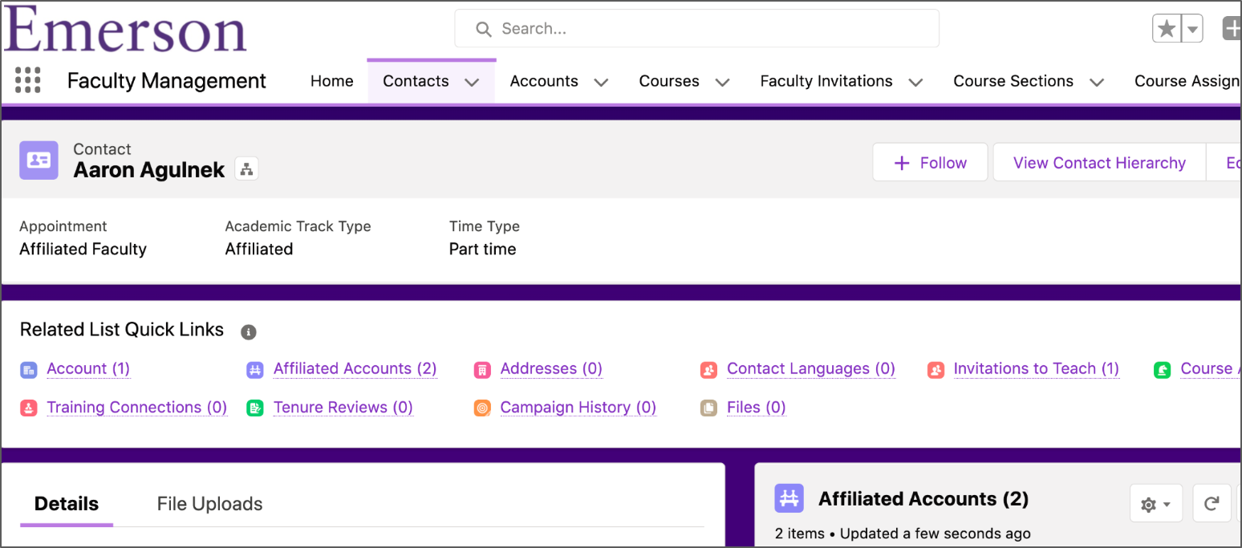1242x548 pixels.
Task: Open the Course Sections tab
Action: (x=1013, y=81)
